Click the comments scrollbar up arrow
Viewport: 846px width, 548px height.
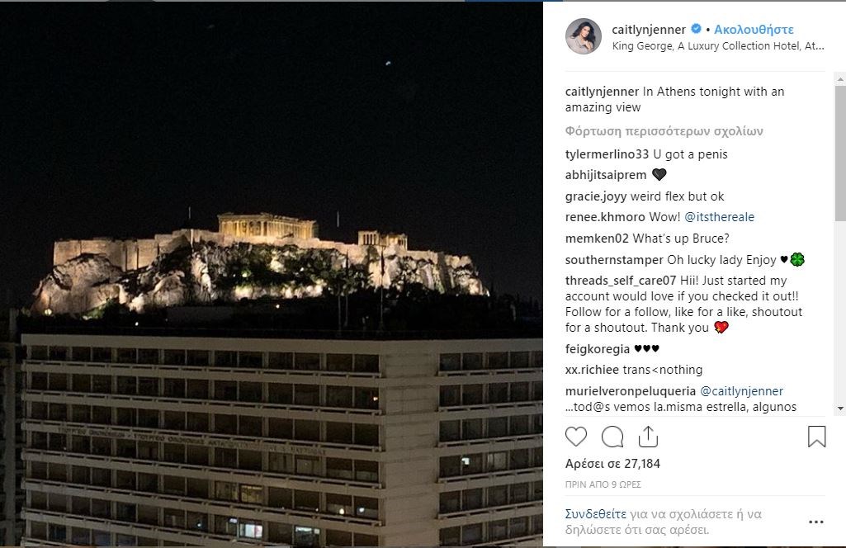[x=840, y=78]
